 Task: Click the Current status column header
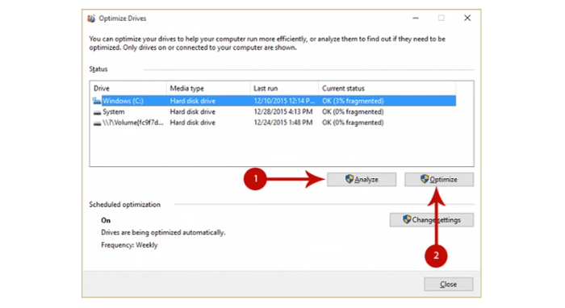coord(387,88)
